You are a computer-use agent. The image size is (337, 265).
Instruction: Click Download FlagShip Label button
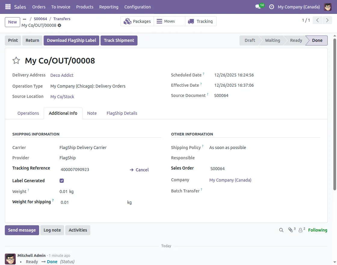[x=71, y=40]
